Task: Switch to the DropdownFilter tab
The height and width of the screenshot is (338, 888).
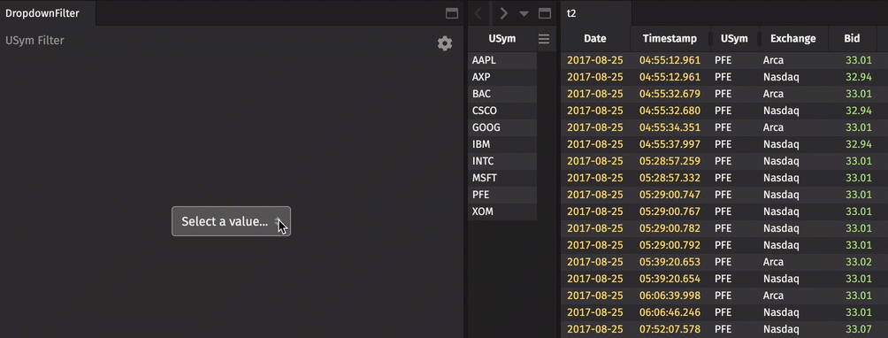Action: pos(42,13)
